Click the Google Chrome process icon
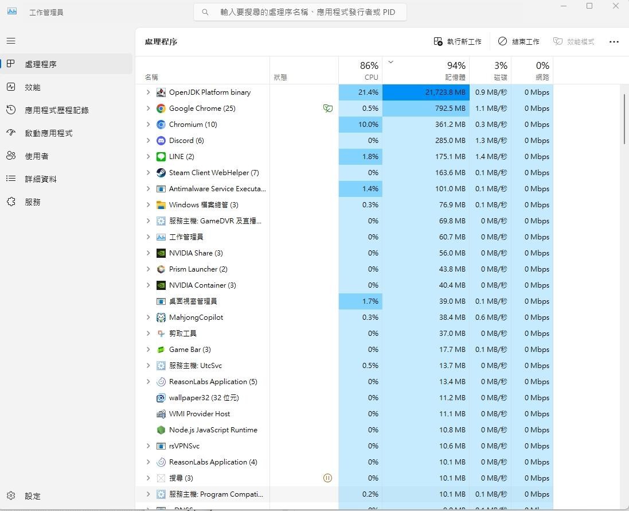This screenshot has height=511, width=629. tap(161, 109)
